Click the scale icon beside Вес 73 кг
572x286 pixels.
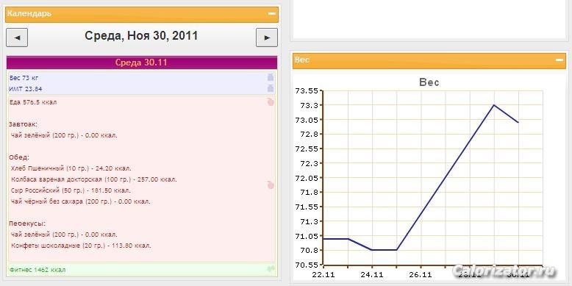tap(271, 77)
